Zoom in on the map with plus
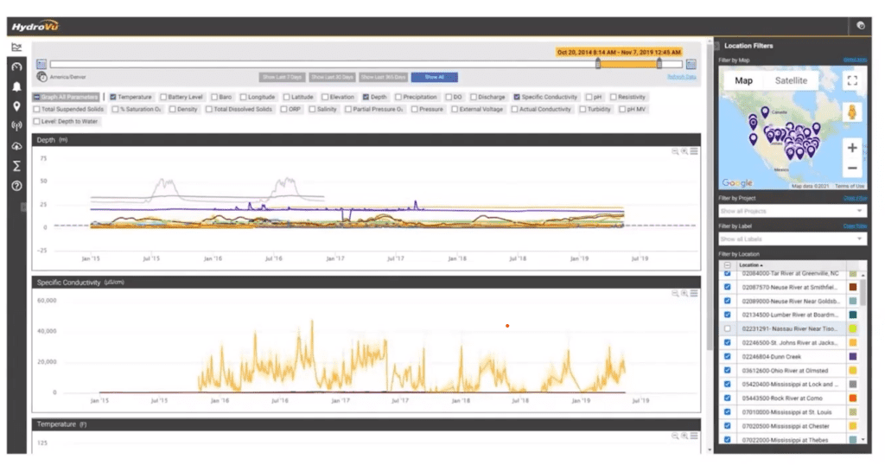Image resolution: width=885 pixels, height=465 pixels. point(852,148)
